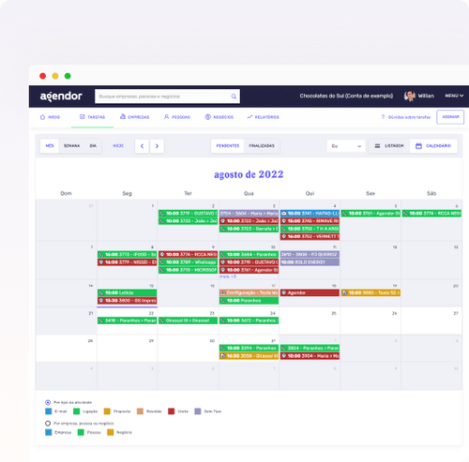The width and height of the screenshot is (469, 462).
Task: Open 15:00 proposal task on Friday 19
Action: (371, 292)
